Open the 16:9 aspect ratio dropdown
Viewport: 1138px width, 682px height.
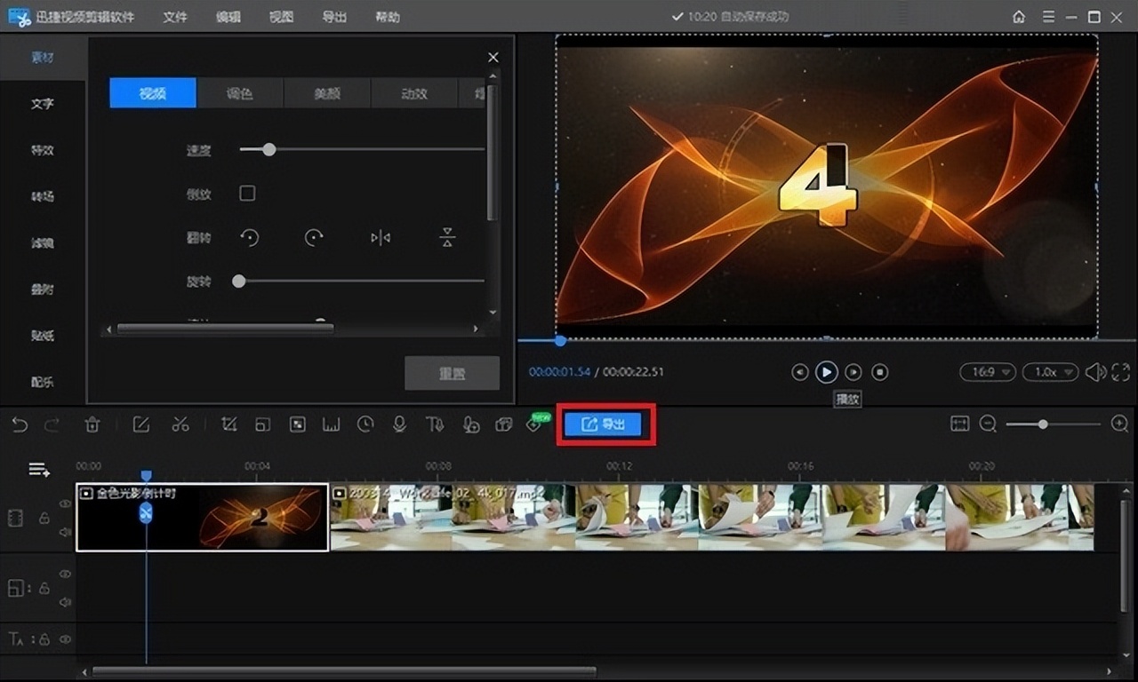pyautogui.click(x=987, y=372)
